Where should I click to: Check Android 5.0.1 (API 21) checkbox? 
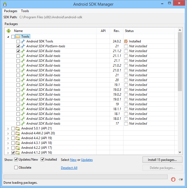[x=13, y=129]
